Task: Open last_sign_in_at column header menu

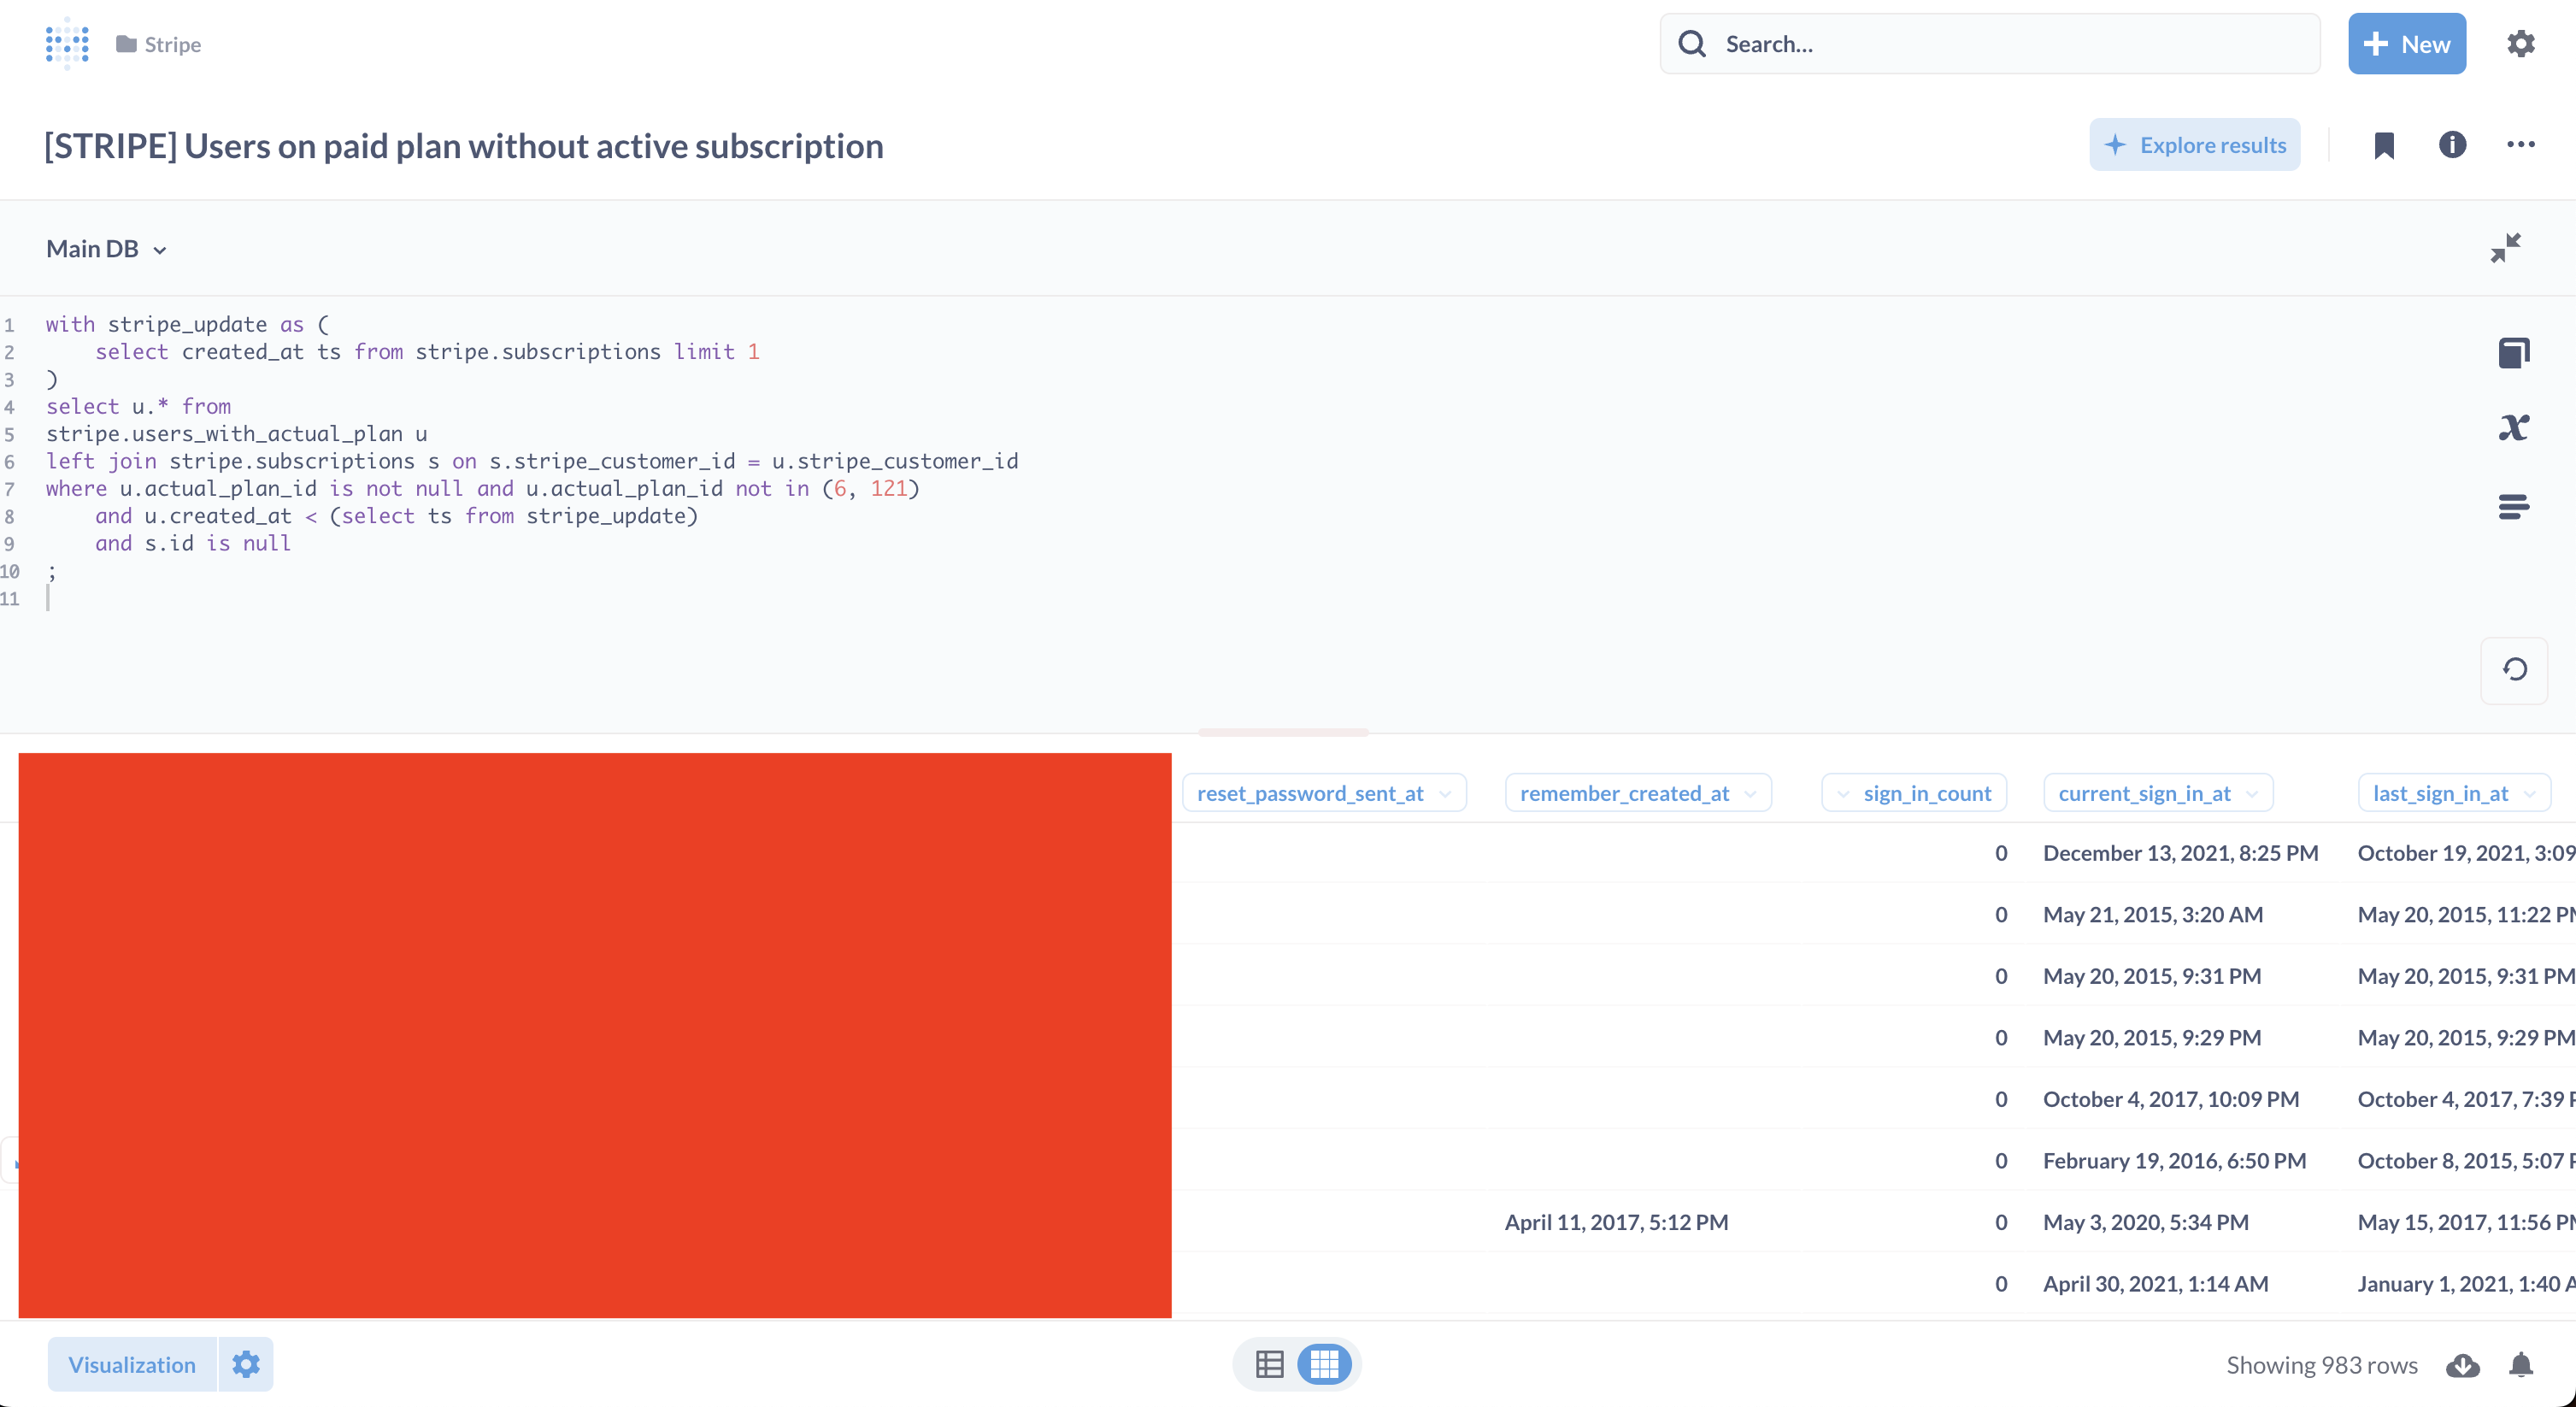Action: [x=2453, y=793]
